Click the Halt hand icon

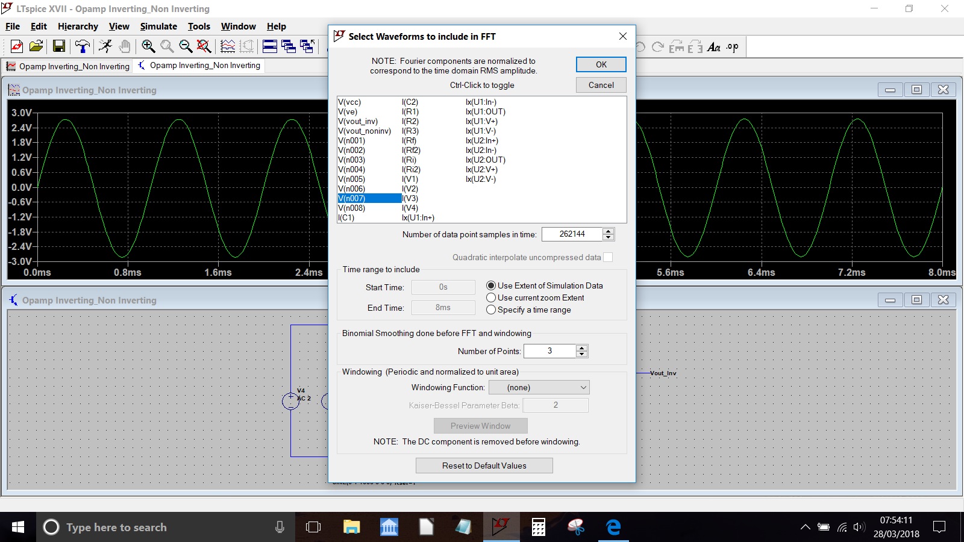pyautogui.click(x=125, y=46)
